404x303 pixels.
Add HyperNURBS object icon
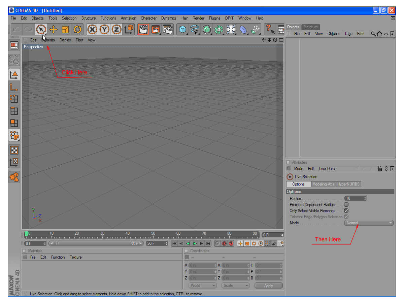(207, 30)
